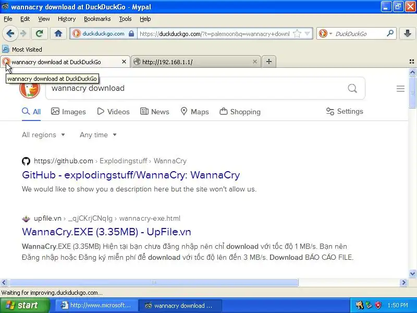Show all tabs with the grid icon
Image resolution: width=417 pixels, height=313 pixels.
412,62
